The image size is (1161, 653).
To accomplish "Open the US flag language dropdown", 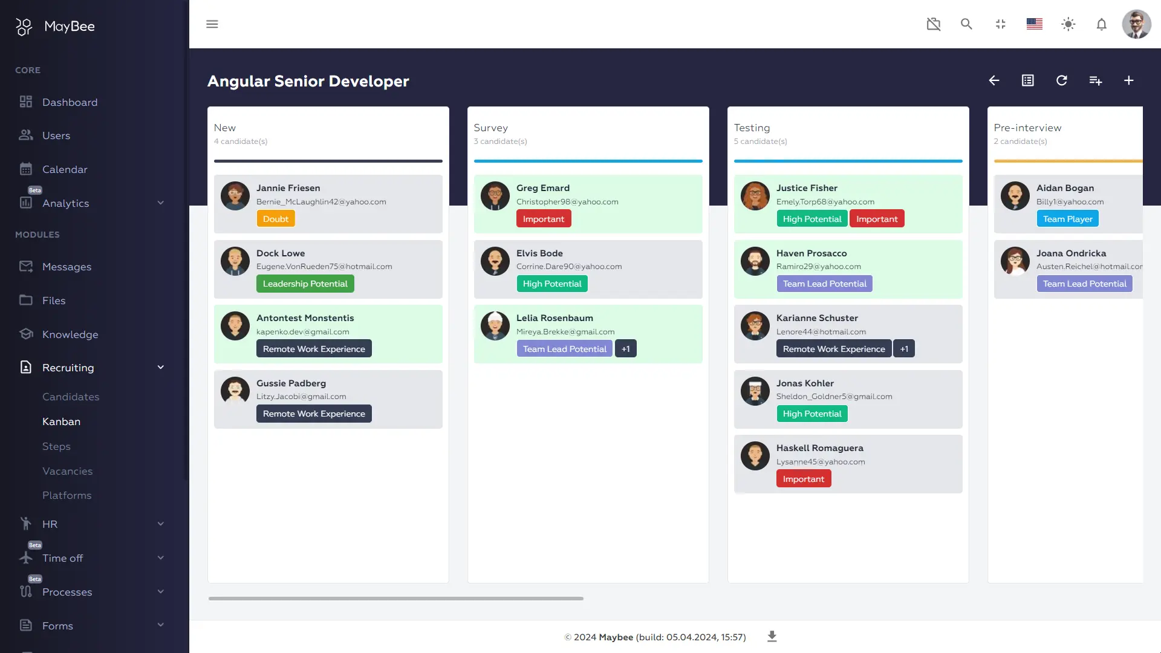I will click(1034, 24).
